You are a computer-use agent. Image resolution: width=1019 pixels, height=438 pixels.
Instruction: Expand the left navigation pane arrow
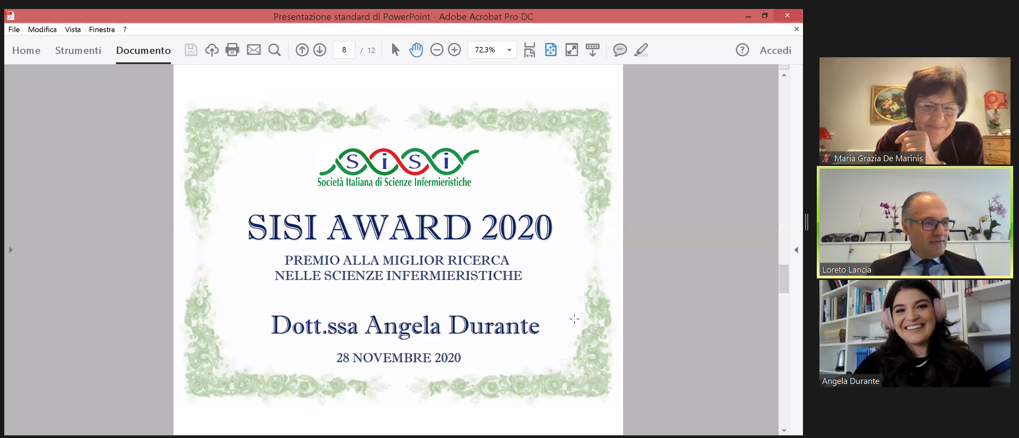[x=11, y=250]
